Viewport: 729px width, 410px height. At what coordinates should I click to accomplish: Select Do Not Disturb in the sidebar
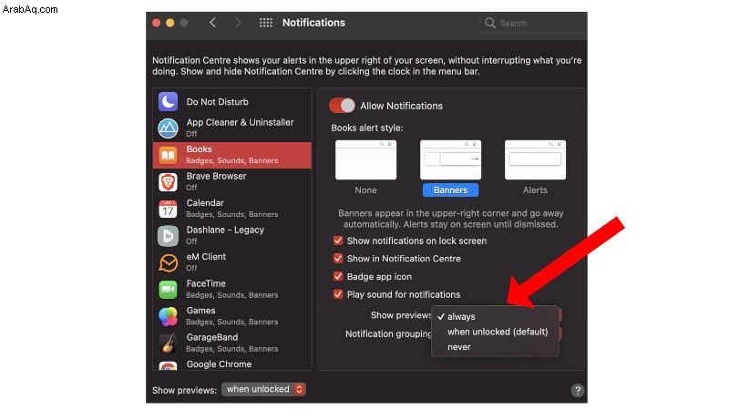coord(232,102)
